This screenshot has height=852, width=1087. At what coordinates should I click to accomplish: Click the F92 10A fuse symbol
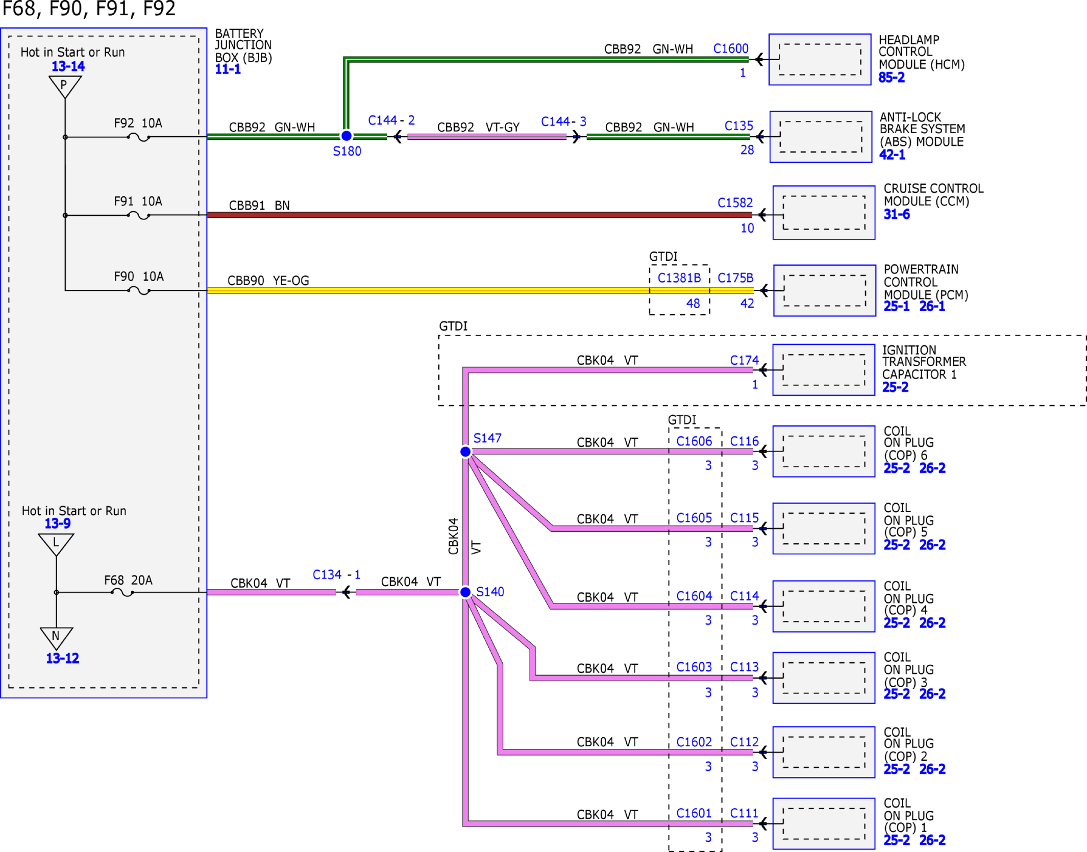coord(138,137)
